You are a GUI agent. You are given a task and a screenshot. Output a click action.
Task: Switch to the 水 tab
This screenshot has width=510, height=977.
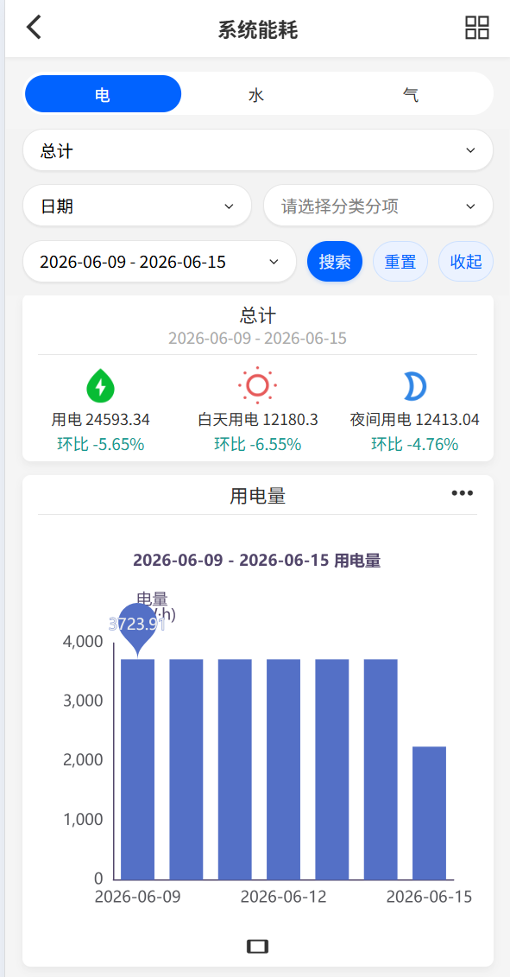tap(257, 94)
